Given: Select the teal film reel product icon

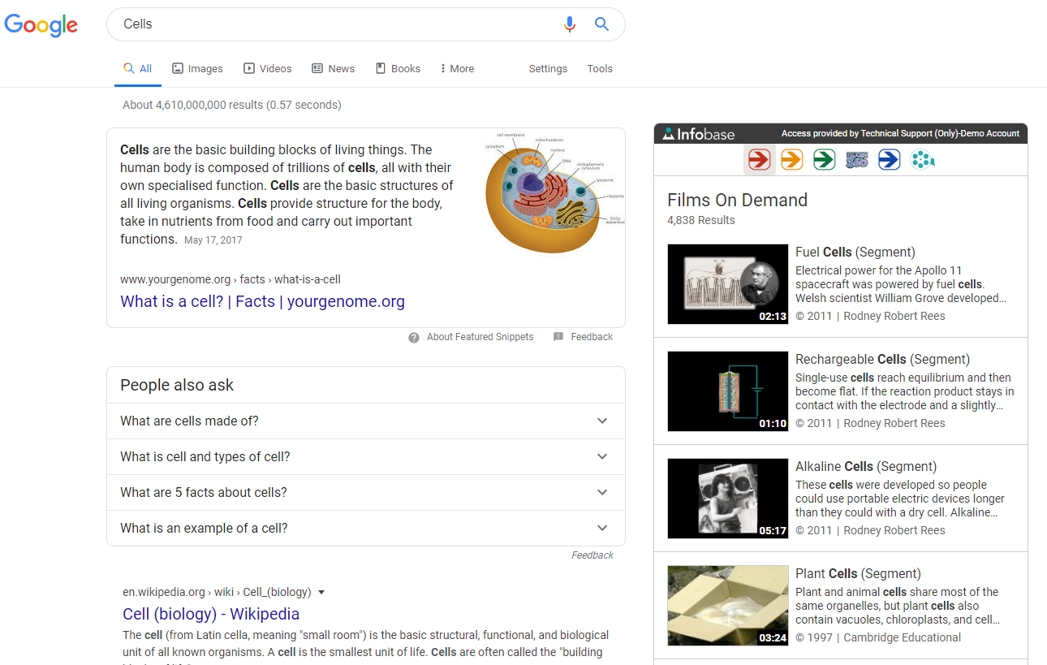Looking at the screenshot, I should 922,159.
